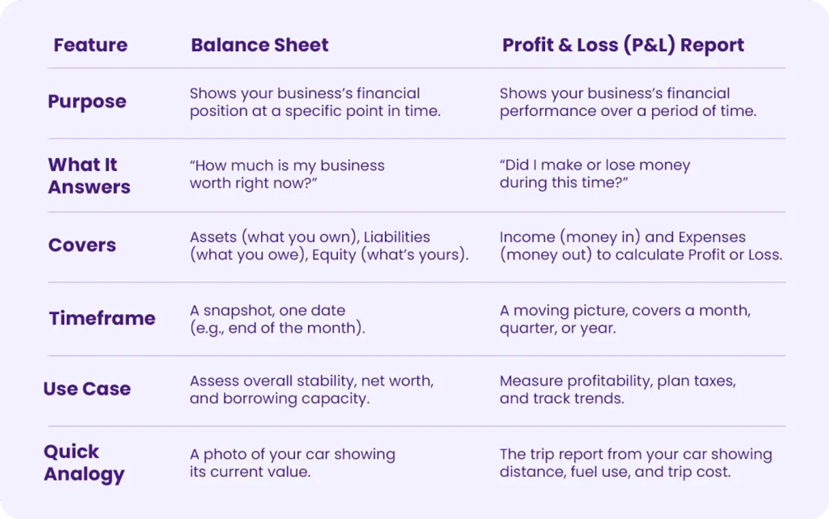The height and width of the screenshot is (519, 829).
Task: Click the Feature column header
Action: (x=90, y=45)
